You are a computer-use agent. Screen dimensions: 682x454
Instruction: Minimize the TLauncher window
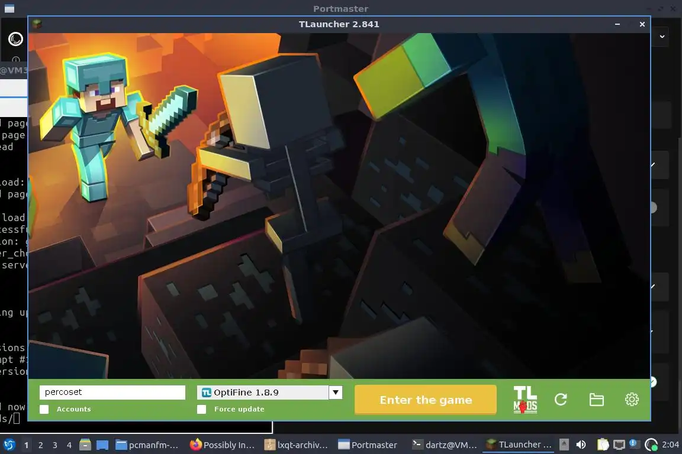[x=617, y=24]
